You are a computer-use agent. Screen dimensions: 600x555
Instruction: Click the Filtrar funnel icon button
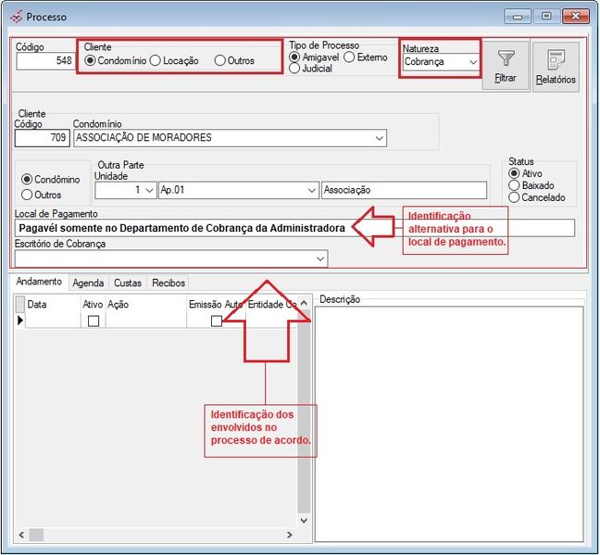[x=506, y=66]
